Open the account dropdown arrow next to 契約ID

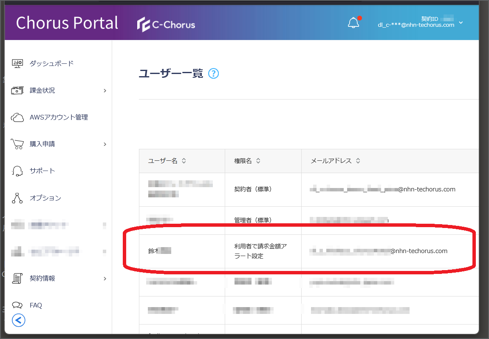pyautogui.click(x=461, y=23)
